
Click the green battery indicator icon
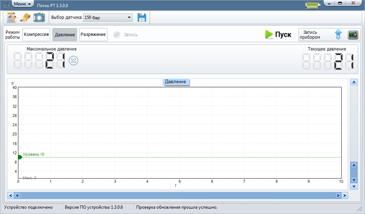tap(313, 5)
